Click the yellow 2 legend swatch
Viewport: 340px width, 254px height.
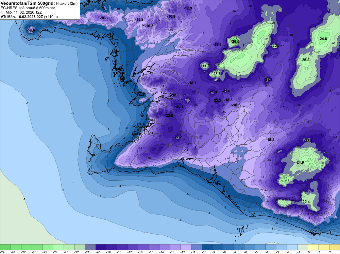[x=335, y=247]
